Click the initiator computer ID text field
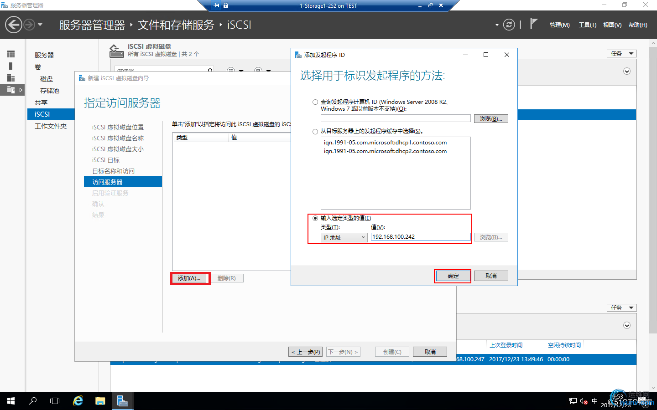Viewport: 657px width, 410px height. (396, 118)
